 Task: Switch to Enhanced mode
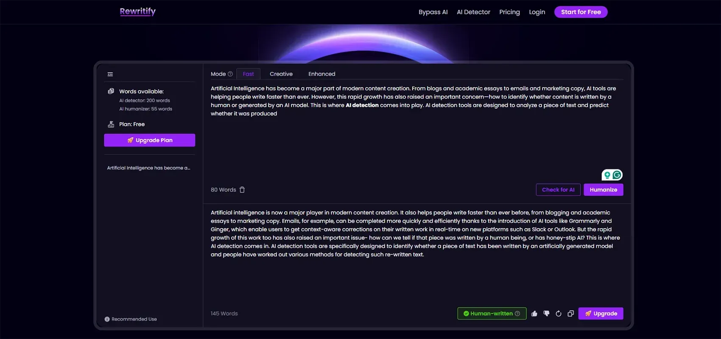pos(321,74)
